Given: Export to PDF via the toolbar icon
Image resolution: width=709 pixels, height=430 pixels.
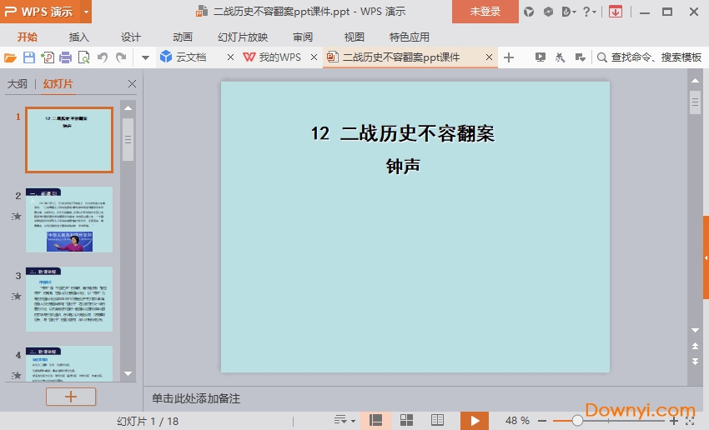Looking at the screenshot, I should (48, 57).
